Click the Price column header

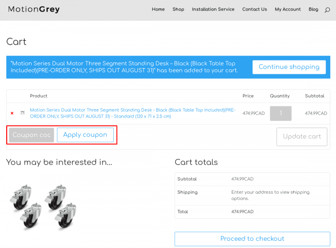click(x=248, y=96)
